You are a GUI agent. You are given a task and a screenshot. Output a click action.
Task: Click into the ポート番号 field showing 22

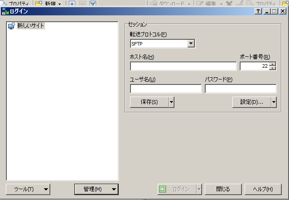[x=255, y=66]
